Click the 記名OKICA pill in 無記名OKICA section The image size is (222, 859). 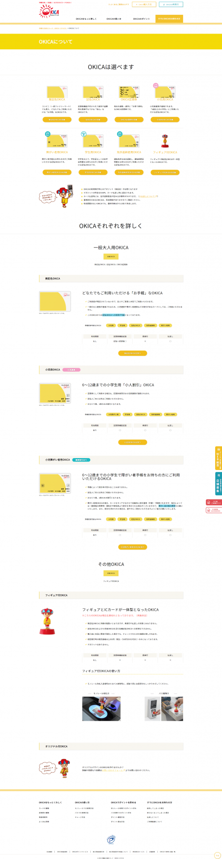[x=136, y=325]
